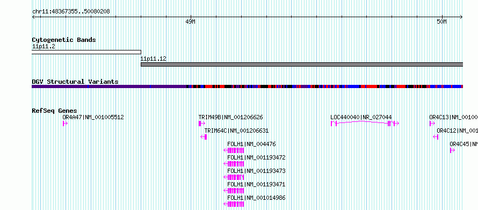Click the OR4C13 gene label

coord(454,117)
